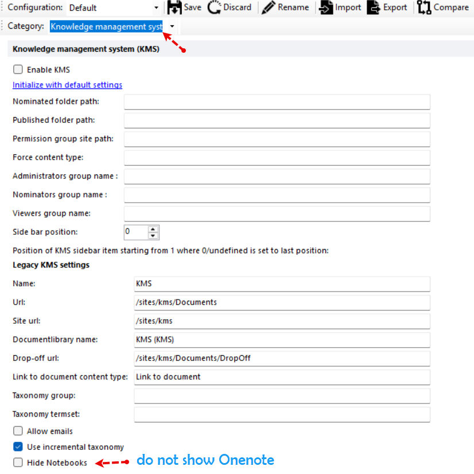Click the Compare configurations icon
474x474 pixels.
[424, 7]
